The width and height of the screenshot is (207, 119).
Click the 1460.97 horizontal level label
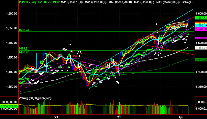(24, 52)
